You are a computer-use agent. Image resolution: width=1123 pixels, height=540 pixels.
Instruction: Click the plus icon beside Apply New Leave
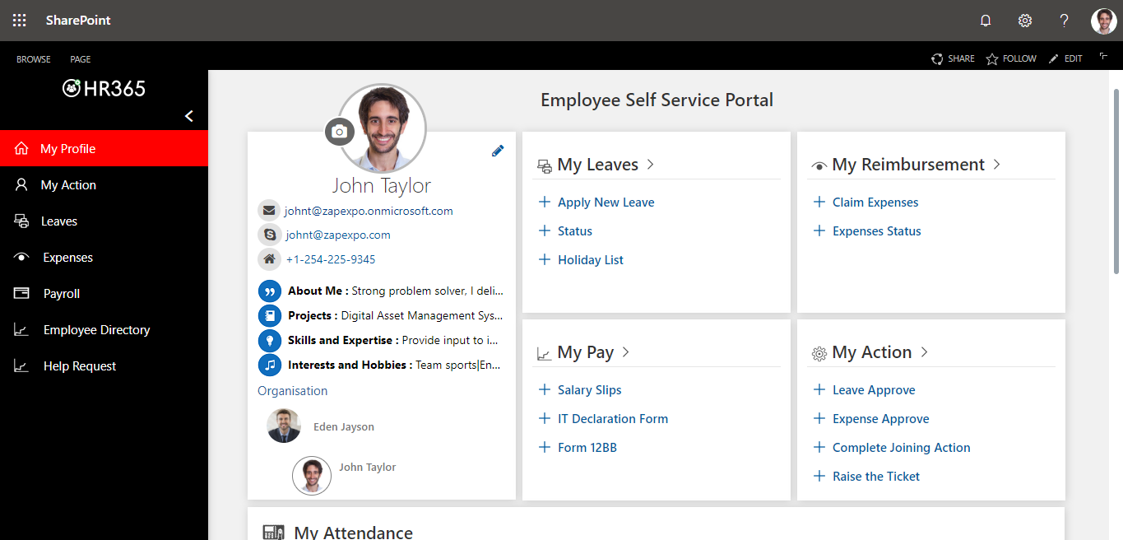544,202
